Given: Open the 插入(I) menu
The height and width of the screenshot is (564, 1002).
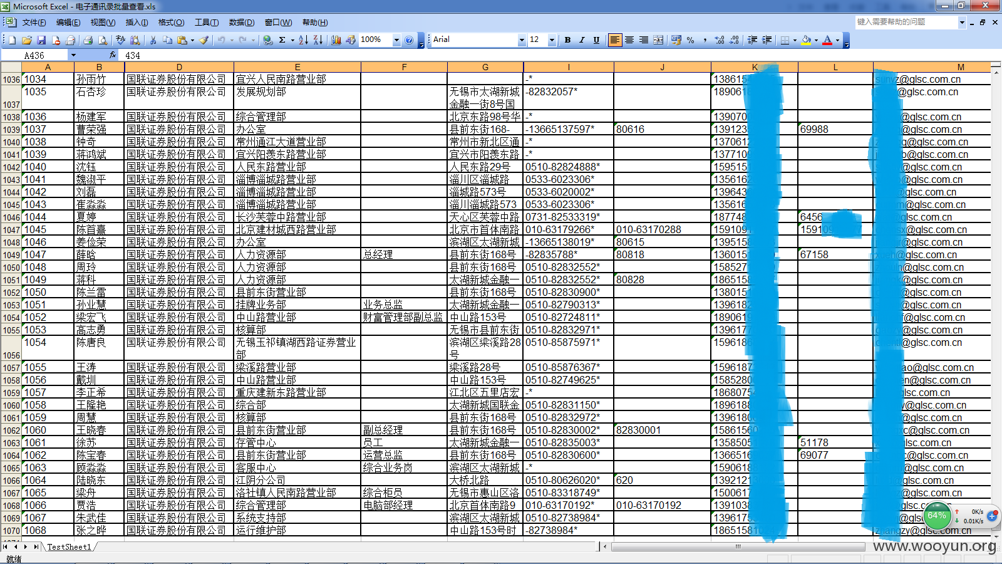Looking at the screenshot, I should tap(137, 23).
